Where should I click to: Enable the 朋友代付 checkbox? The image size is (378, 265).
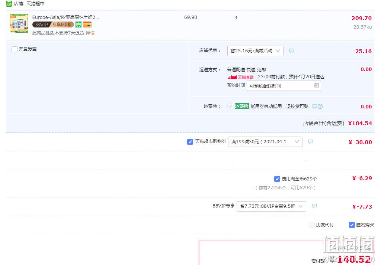click(312, 225)
